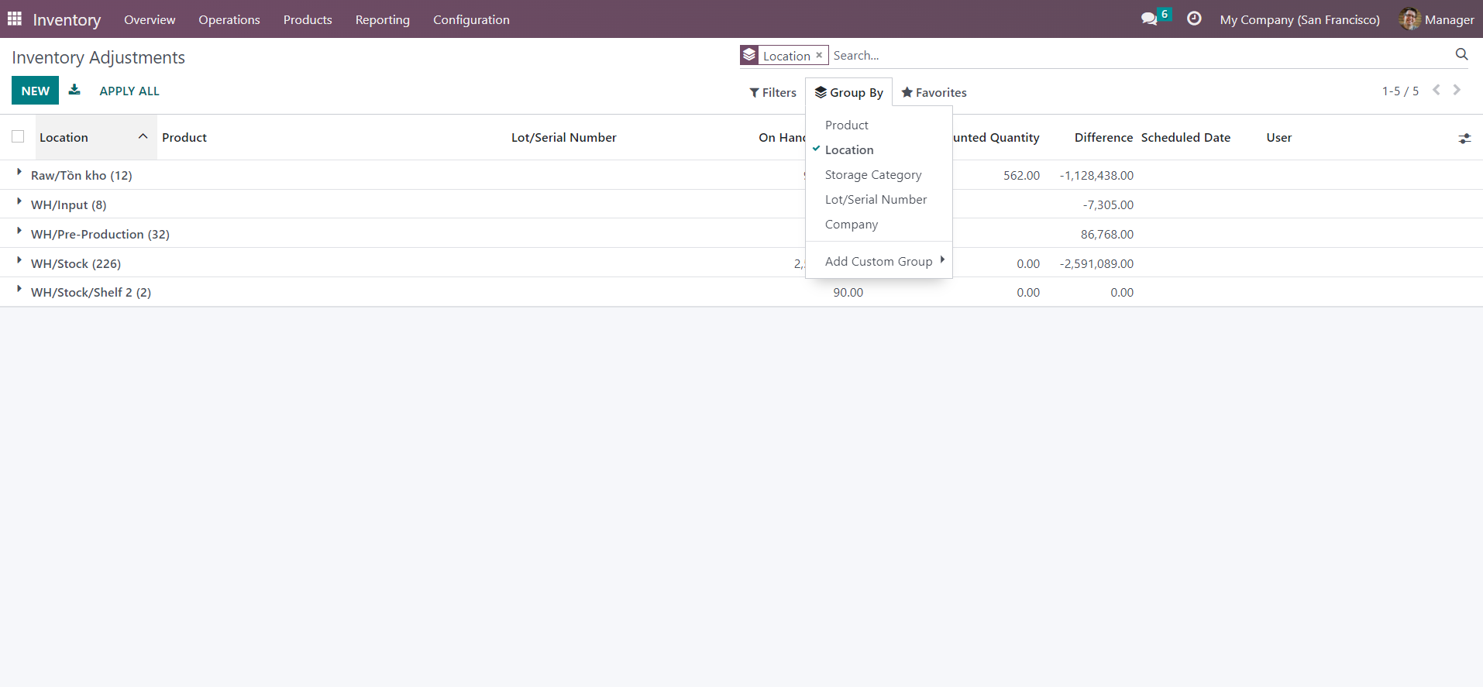1483x687 pixels.
Task: Go to the next page arrow
Action: tap(1457, 90)
